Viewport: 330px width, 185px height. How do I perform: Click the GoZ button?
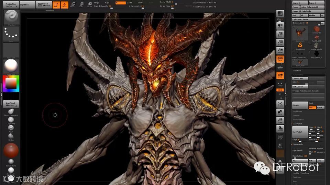pyautogui.click(x=296, y=15)
